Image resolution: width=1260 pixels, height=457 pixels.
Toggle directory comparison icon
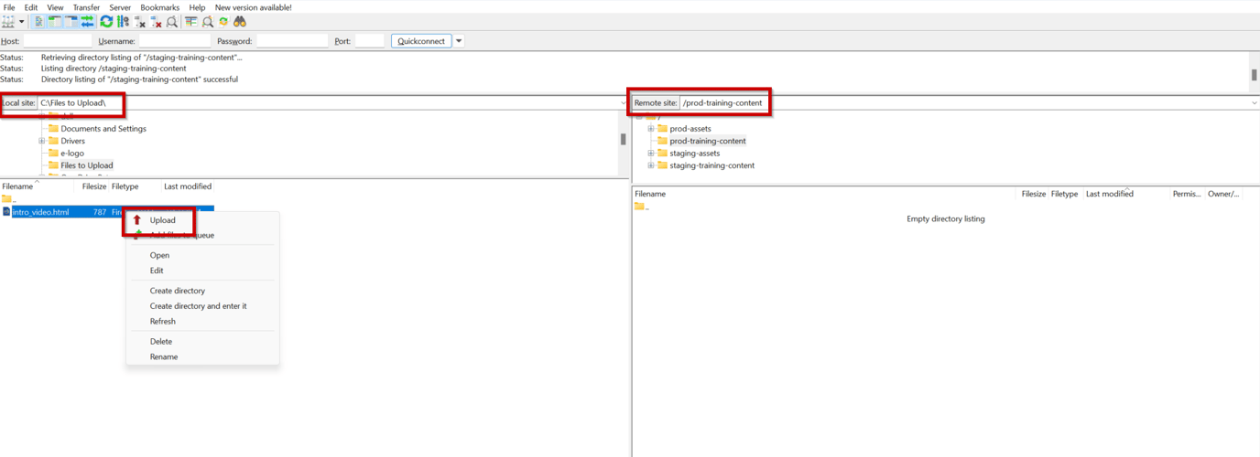coord(208,22)
